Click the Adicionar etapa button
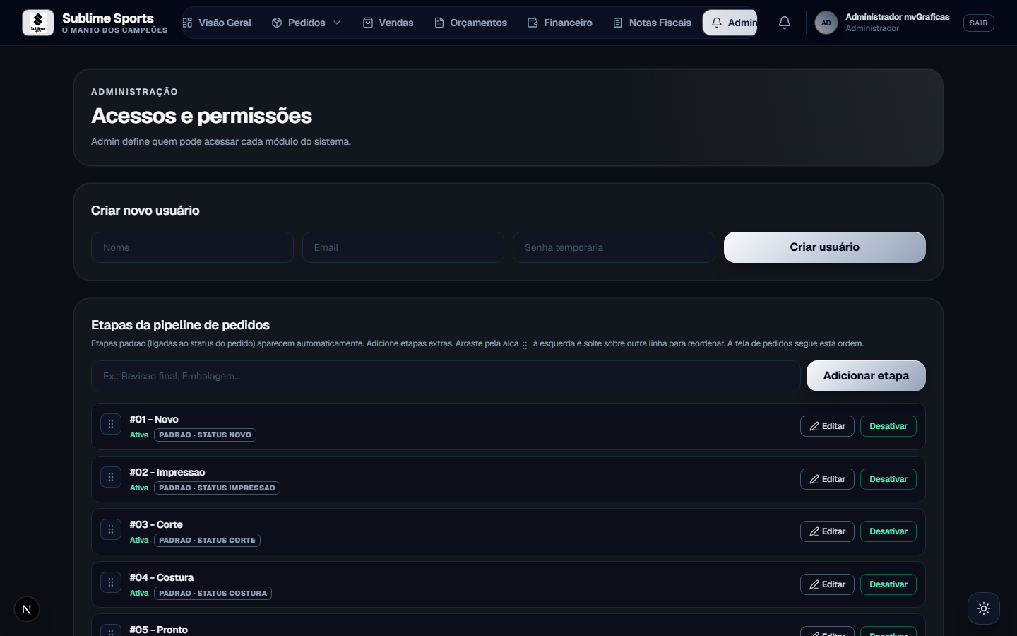Viewport: 1017px width, 636px height. [866, 376]
